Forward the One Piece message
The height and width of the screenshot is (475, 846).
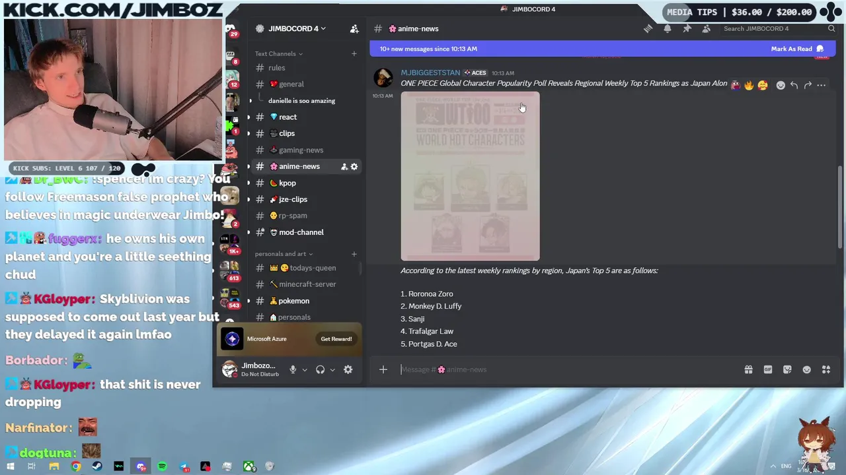(x=808, y=85)
